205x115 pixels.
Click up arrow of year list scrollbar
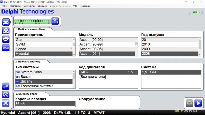200,39
